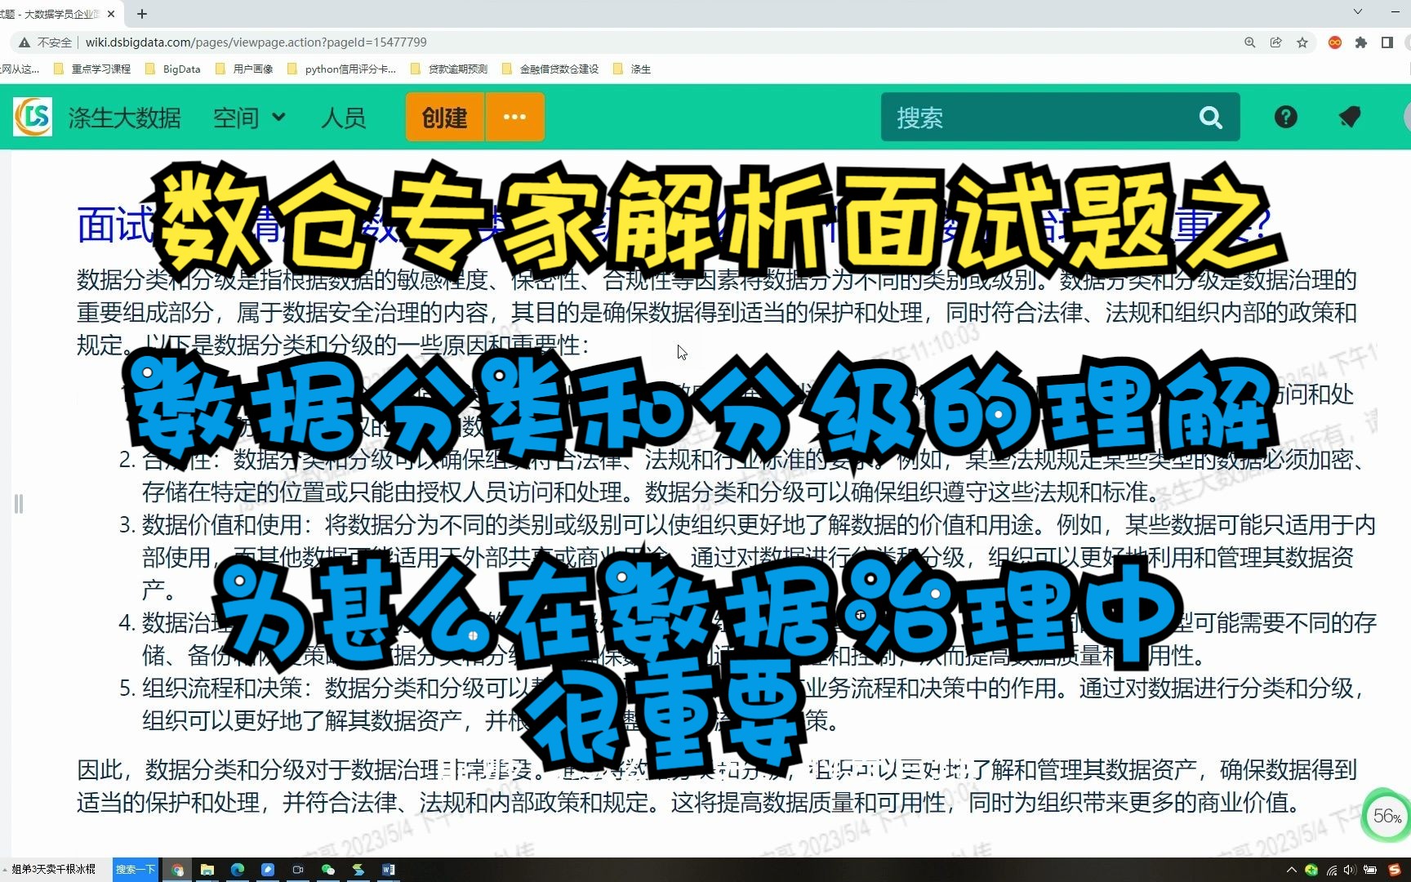The image size is (1411, 882).
Task: Open the 人员 menu item
Action: coord(343,117)
